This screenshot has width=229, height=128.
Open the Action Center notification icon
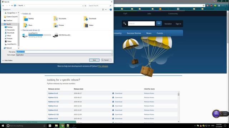[x=225, y=126]
